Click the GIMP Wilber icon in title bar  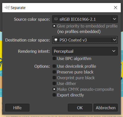click(x=7, y=8)
